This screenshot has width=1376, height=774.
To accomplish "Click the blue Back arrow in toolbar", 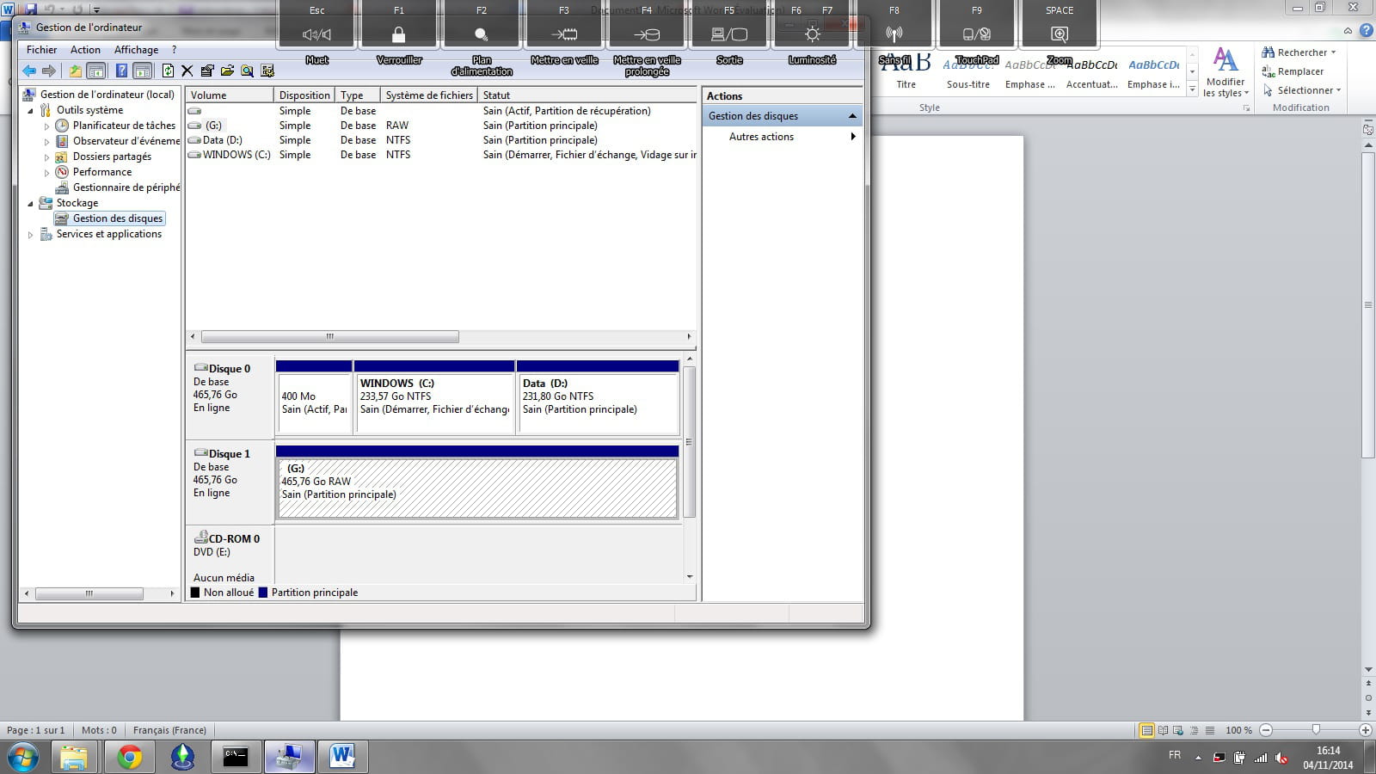I will click(29, 71).
